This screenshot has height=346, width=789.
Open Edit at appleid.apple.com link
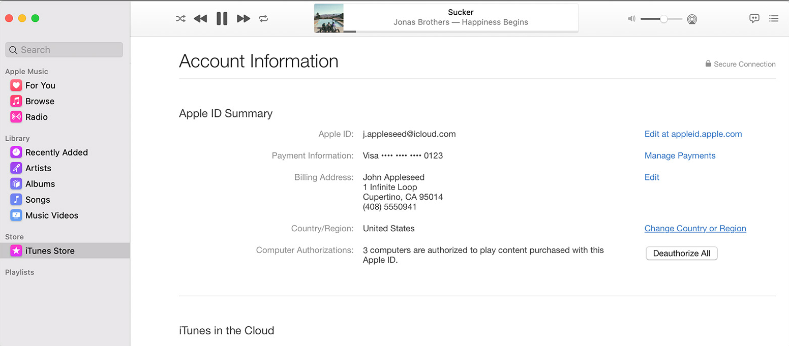(x=693, y=134)
